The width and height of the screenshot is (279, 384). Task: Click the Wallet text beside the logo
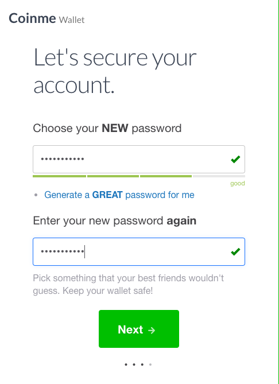click(x=72, y=20)
